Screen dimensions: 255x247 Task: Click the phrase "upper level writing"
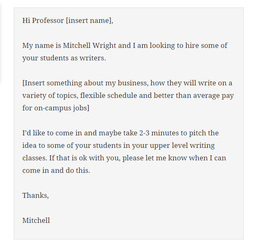(x=182, y=145)
